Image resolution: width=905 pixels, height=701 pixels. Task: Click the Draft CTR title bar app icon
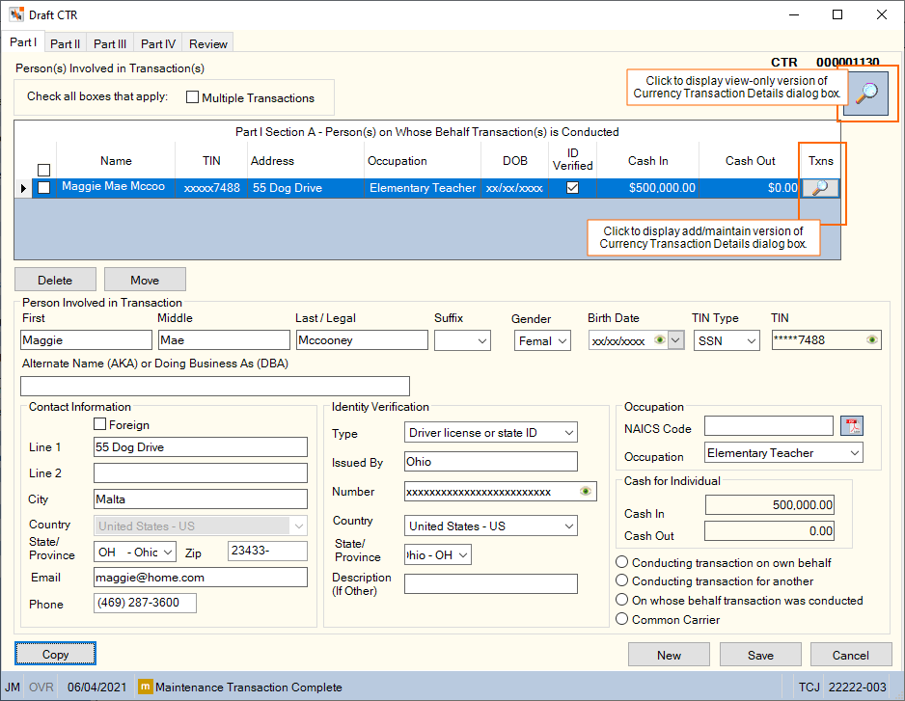pyautogui.click(x=16, y=14)
